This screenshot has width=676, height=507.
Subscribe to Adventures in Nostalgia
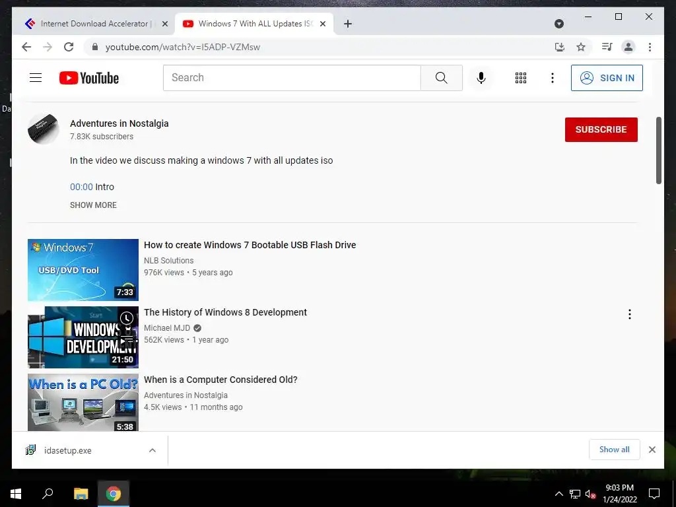pos(601,129)
